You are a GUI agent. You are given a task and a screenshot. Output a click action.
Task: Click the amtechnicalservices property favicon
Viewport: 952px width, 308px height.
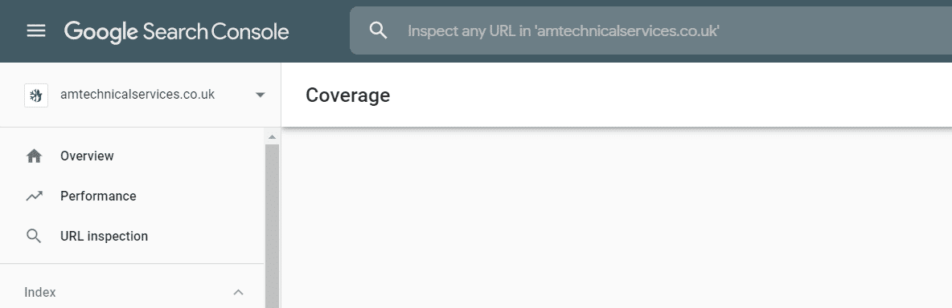click(x=36, y=95)
